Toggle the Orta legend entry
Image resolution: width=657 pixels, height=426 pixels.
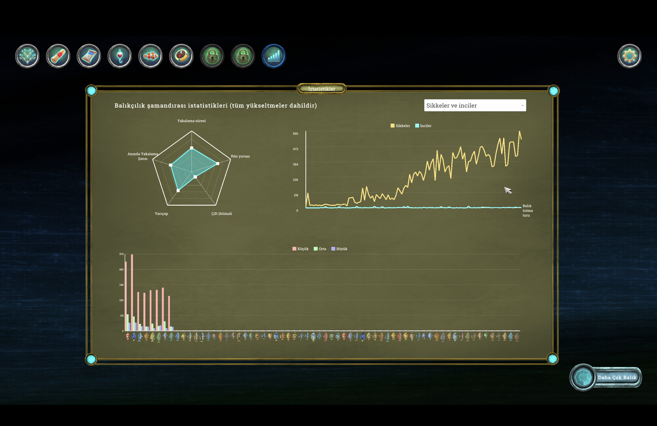(x=320, y=249)
